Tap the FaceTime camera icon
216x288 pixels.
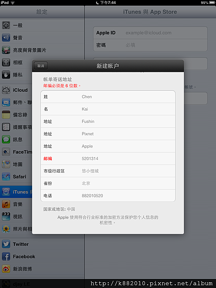tap(6, 152)
